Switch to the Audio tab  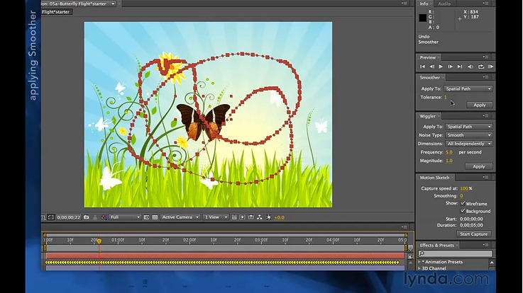(x=444, y=4)
